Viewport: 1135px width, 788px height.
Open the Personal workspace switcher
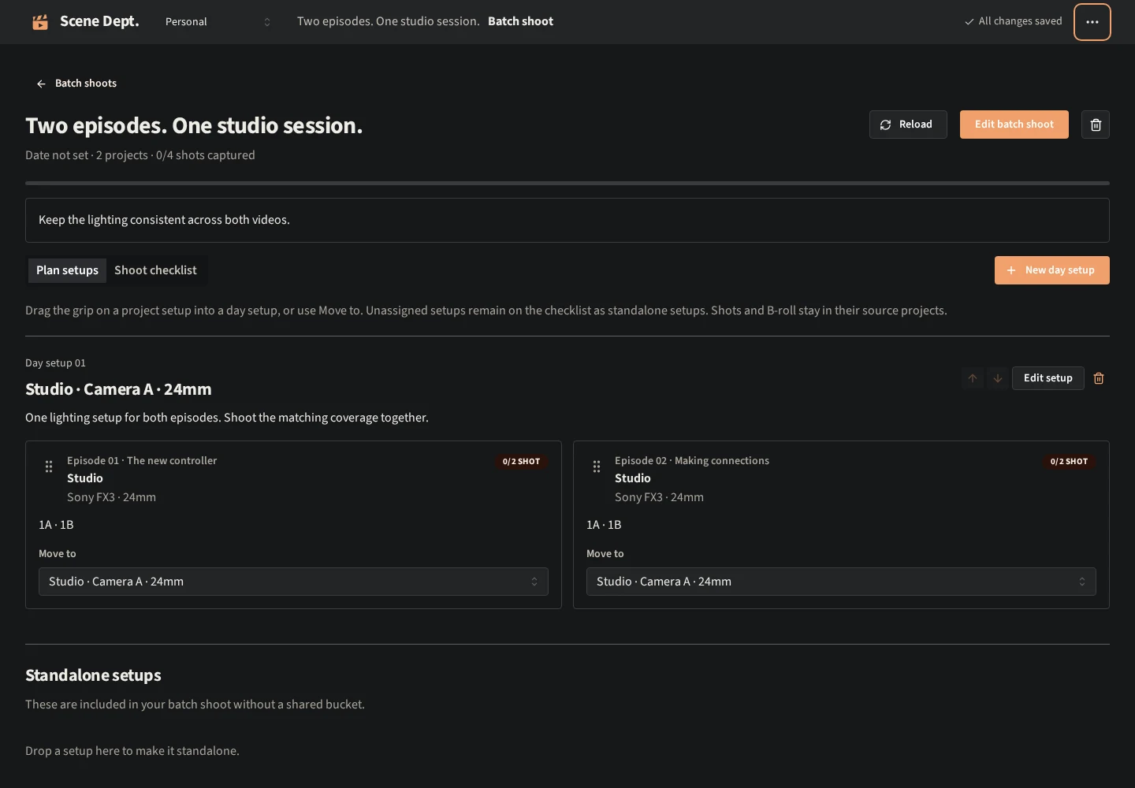pos(218,22)
